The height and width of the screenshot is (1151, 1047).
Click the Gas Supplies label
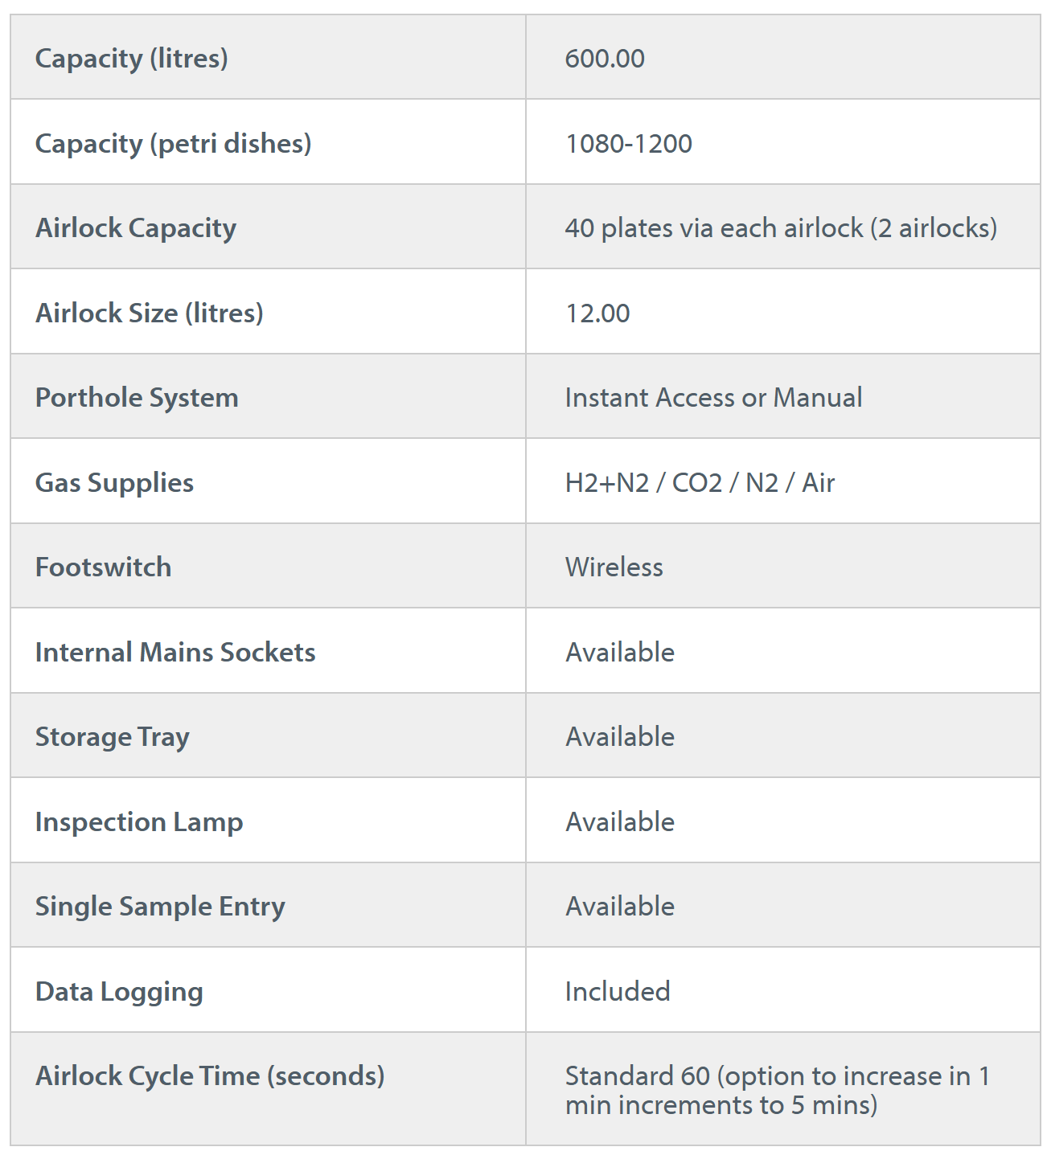114,483
